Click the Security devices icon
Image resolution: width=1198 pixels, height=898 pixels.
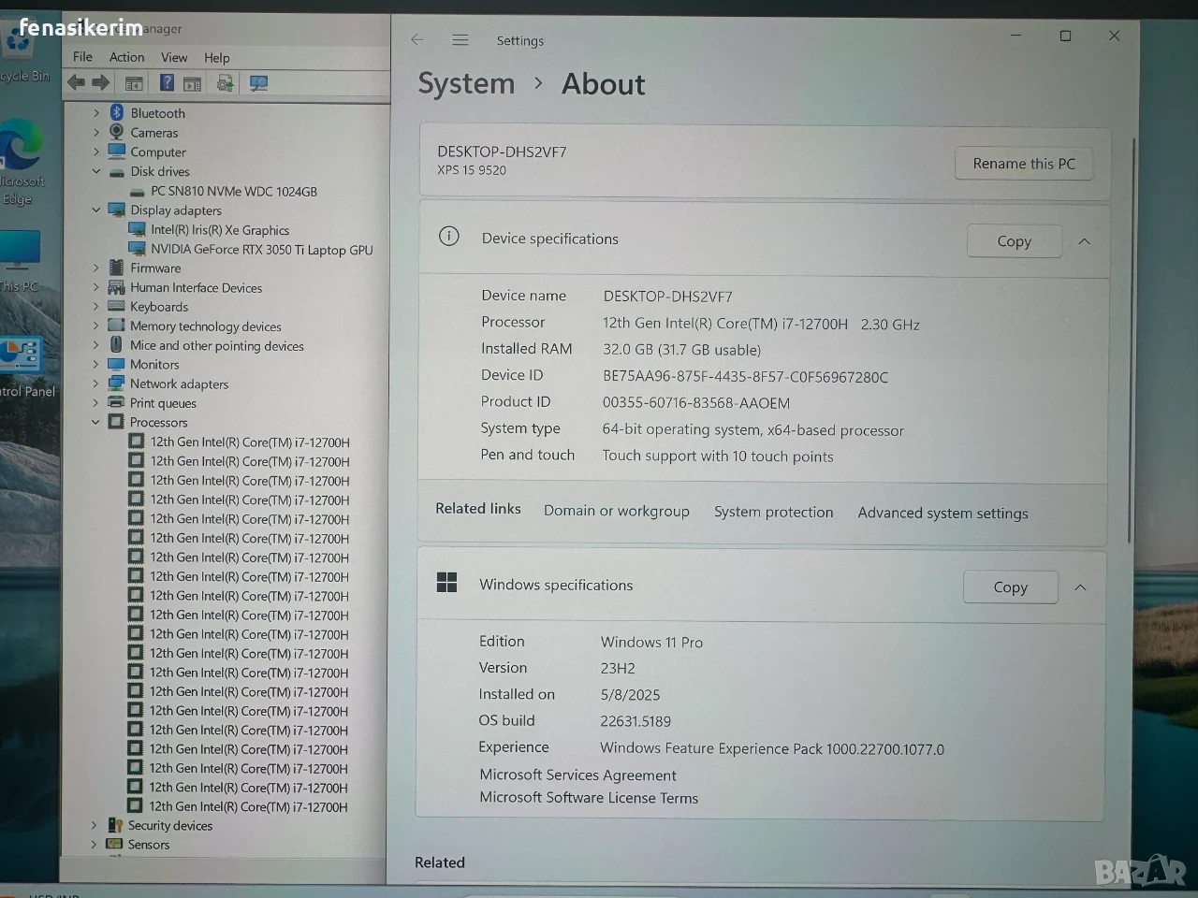(115, 825)
